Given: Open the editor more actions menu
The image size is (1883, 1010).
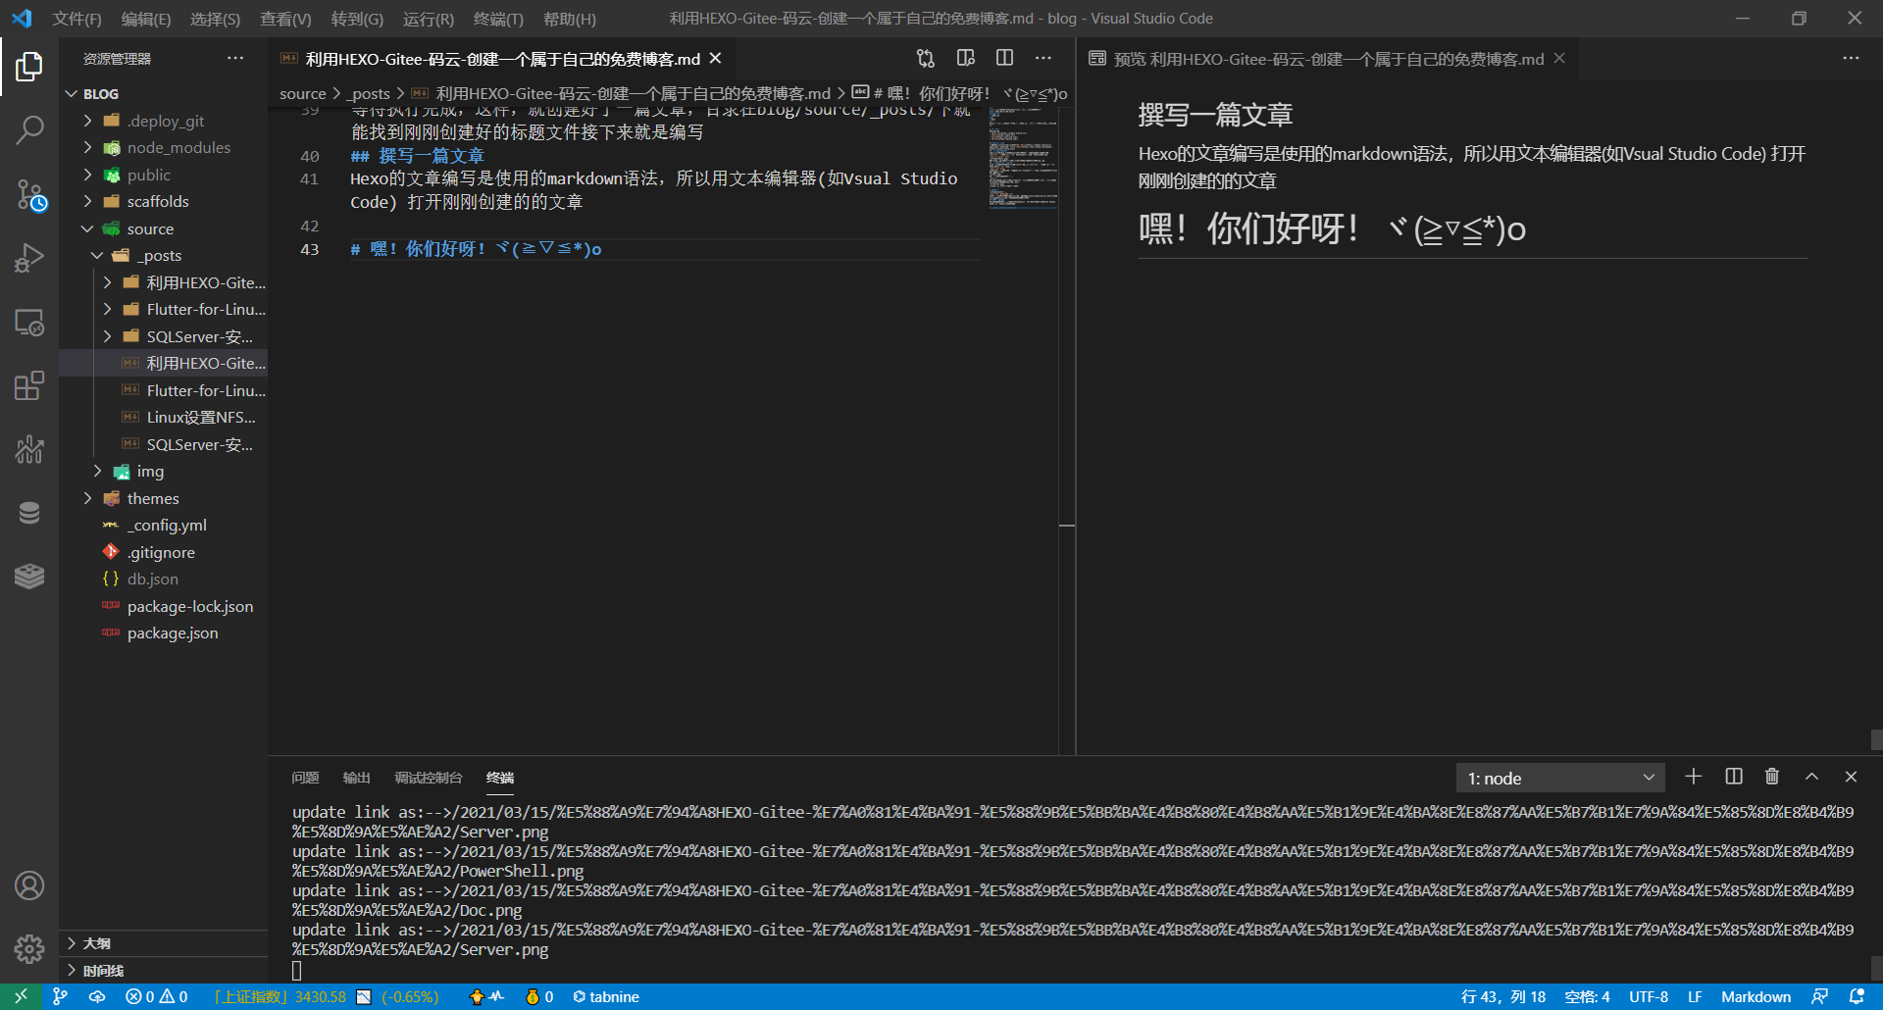Looking at the screenshot, I should pyautogui.click(x=1043, y=59).
